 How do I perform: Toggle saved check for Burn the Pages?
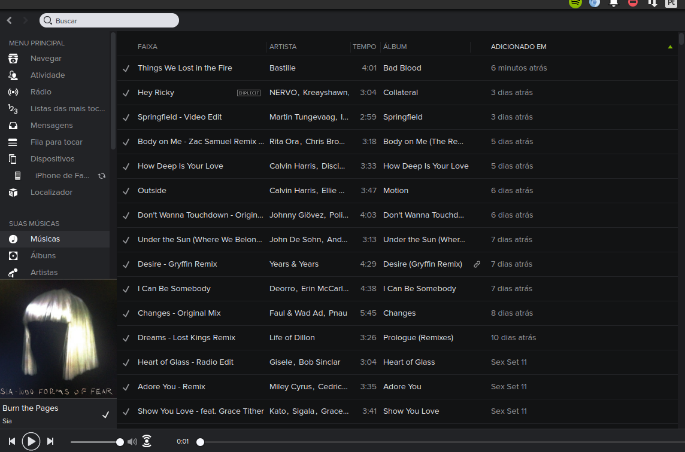(105, 414)
